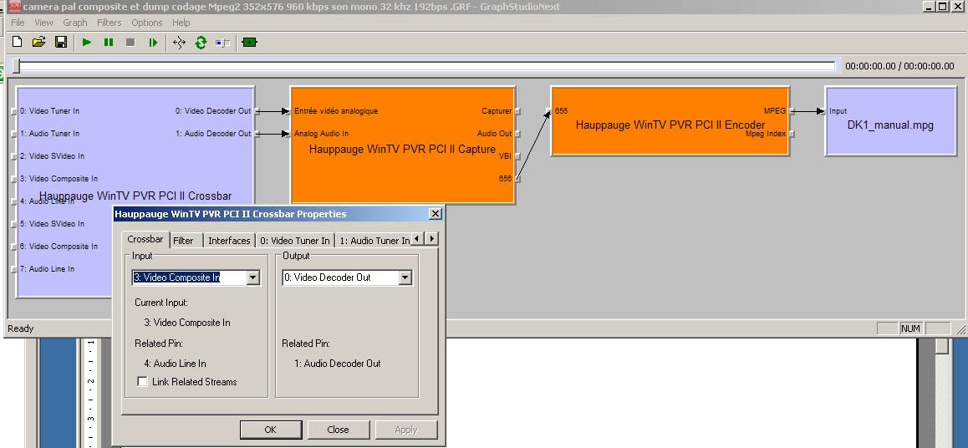
Task: Insert a filter with the green chip icon
Action: tap(249, 43)
